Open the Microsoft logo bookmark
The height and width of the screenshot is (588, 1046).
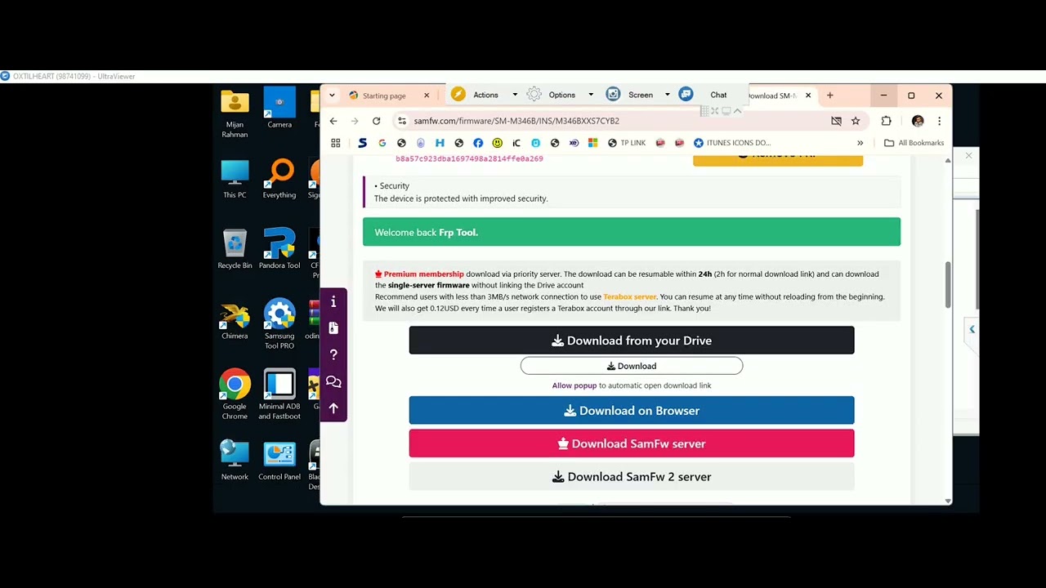593,143
